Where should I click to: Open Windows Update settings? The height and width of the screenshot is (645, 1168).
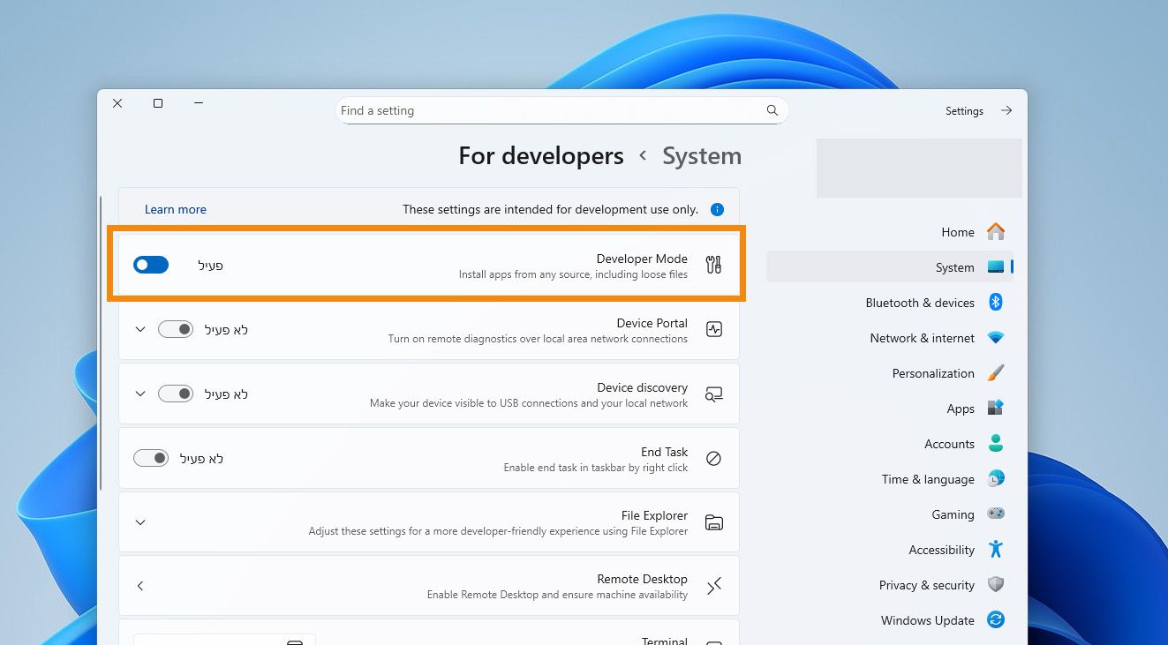click(x=890, y=620)
